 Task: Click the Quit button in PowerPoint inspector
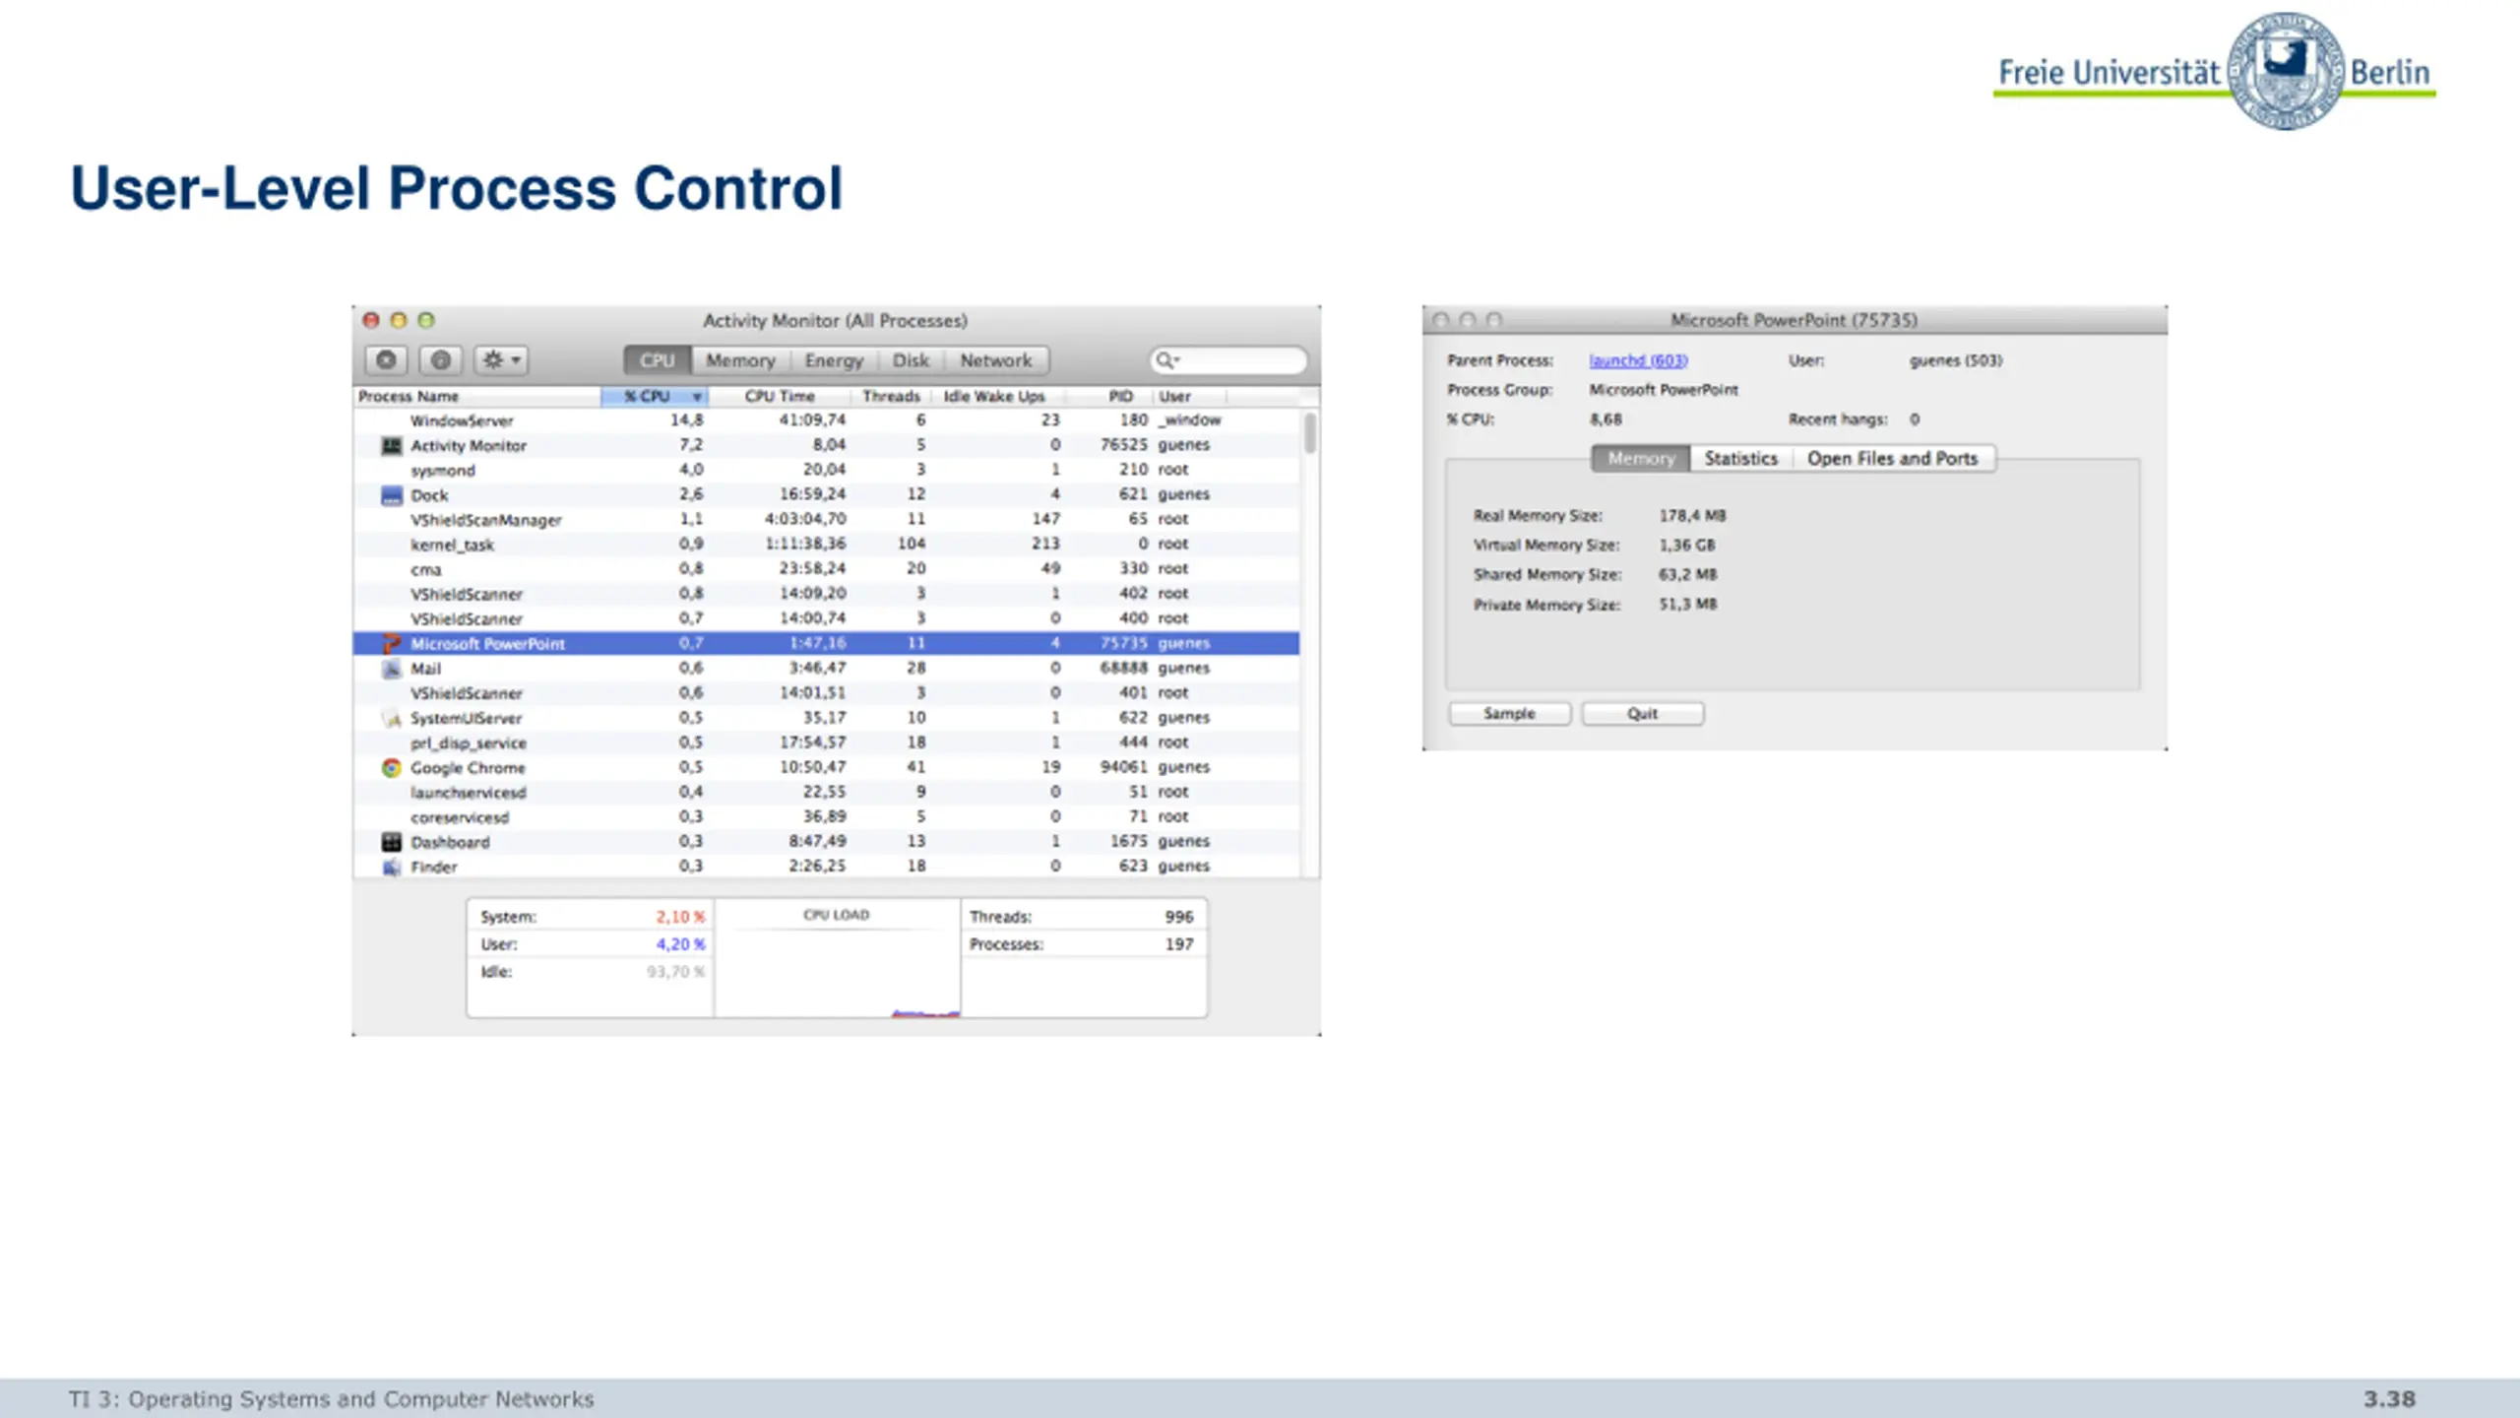point(1642,713)
